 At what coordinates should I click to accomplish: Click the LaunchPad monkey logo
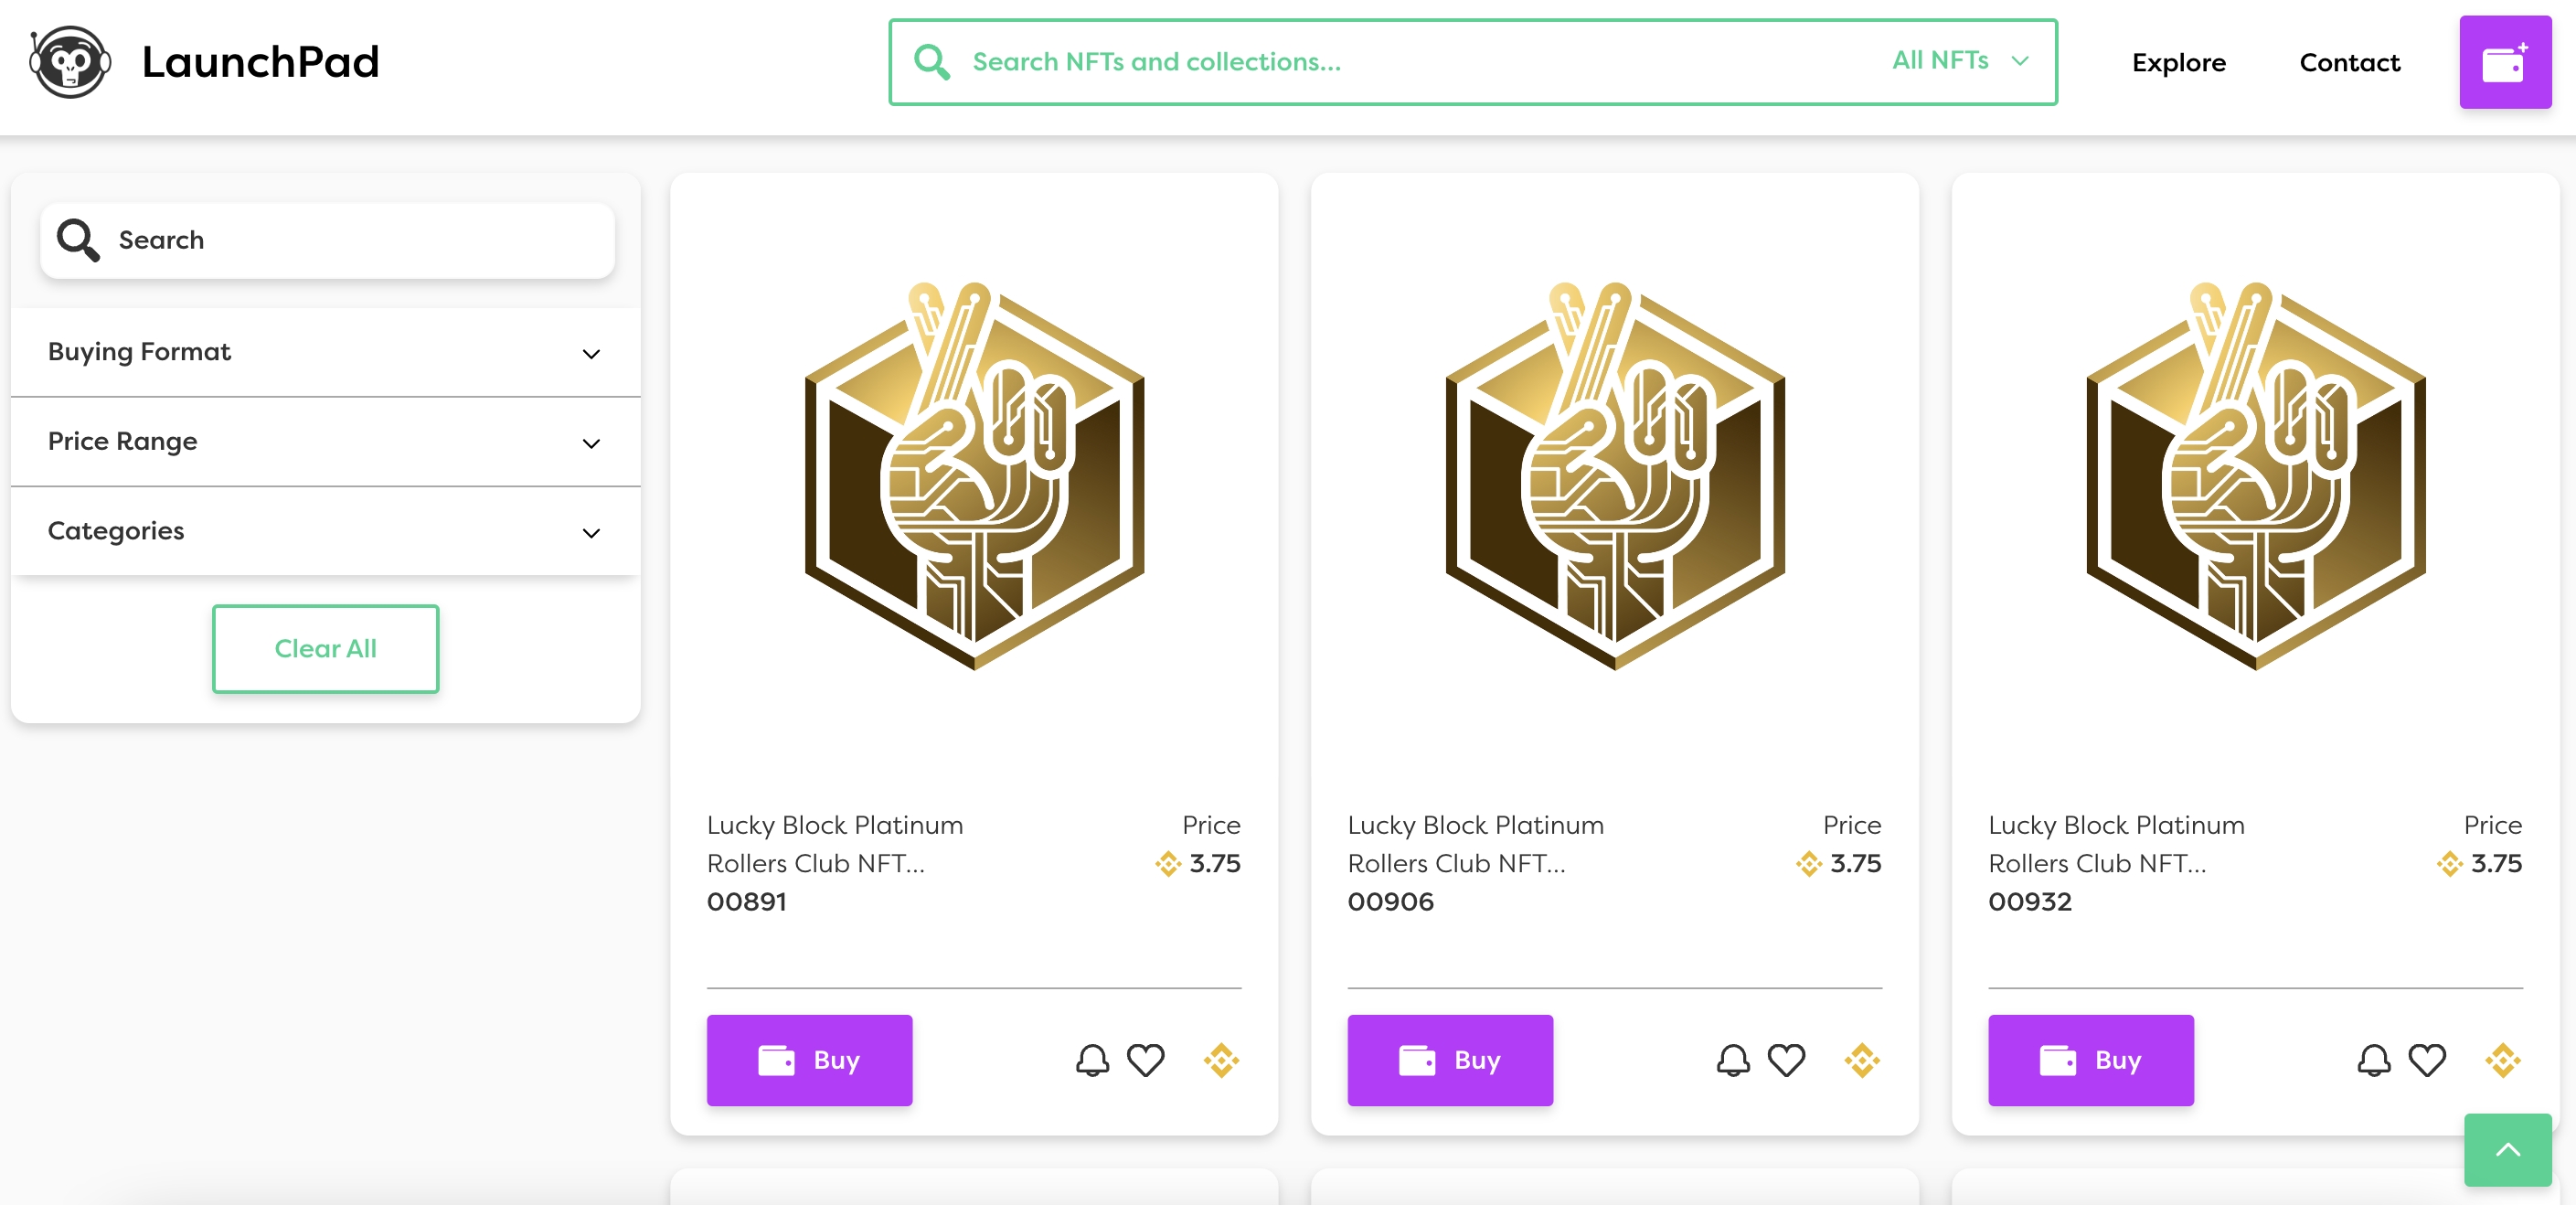(x=69, y=62)
